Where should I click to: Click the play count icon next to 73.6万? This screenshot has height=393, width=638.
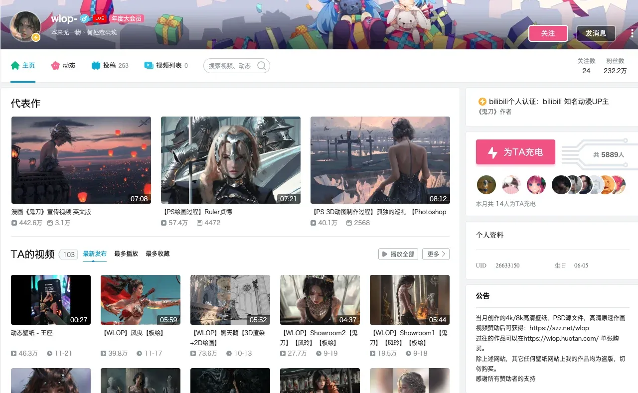tap(193, 354)
